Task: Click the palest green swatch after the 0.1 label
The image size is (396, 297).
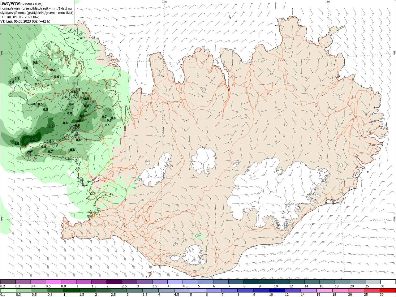Action: pyautogui.click(x=8, y=291)
